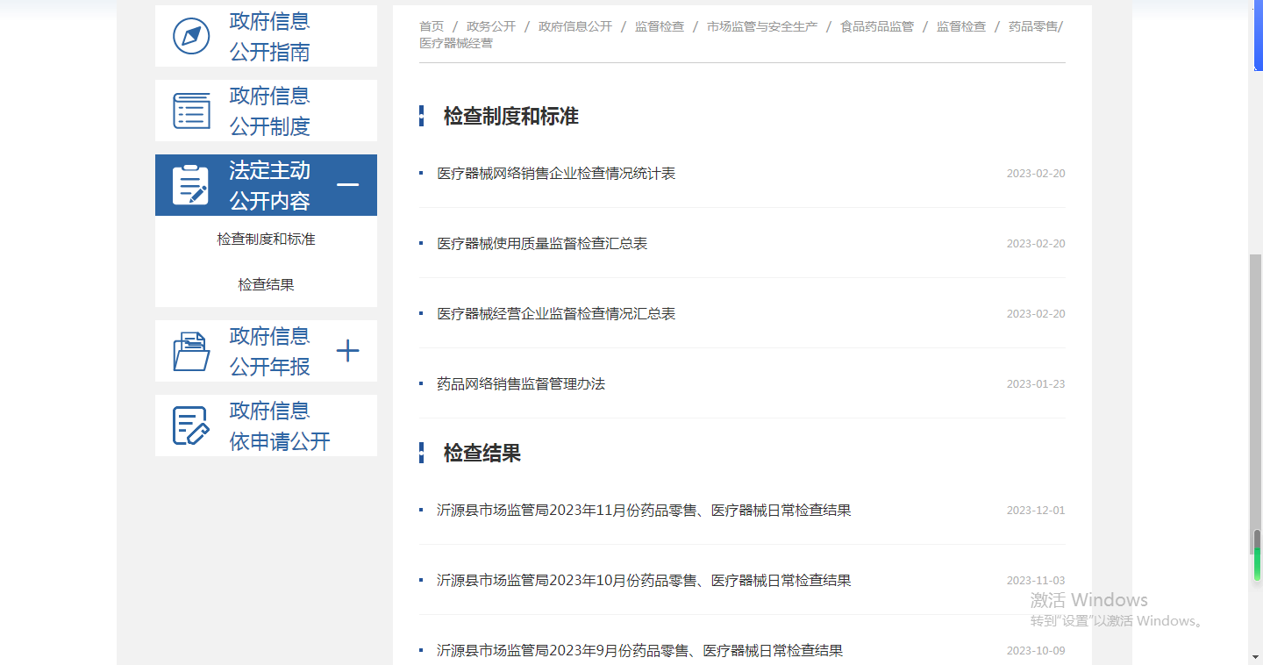The image size is (1263, 665).
Task: Go to 首页 in the breadcrumb
Action: coord(432,27)
